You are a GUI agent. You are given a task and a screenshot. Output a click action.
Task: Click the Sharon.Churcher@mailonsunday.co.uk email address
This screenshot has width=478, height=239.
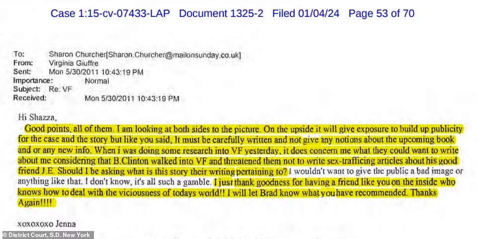click(173, 55)
